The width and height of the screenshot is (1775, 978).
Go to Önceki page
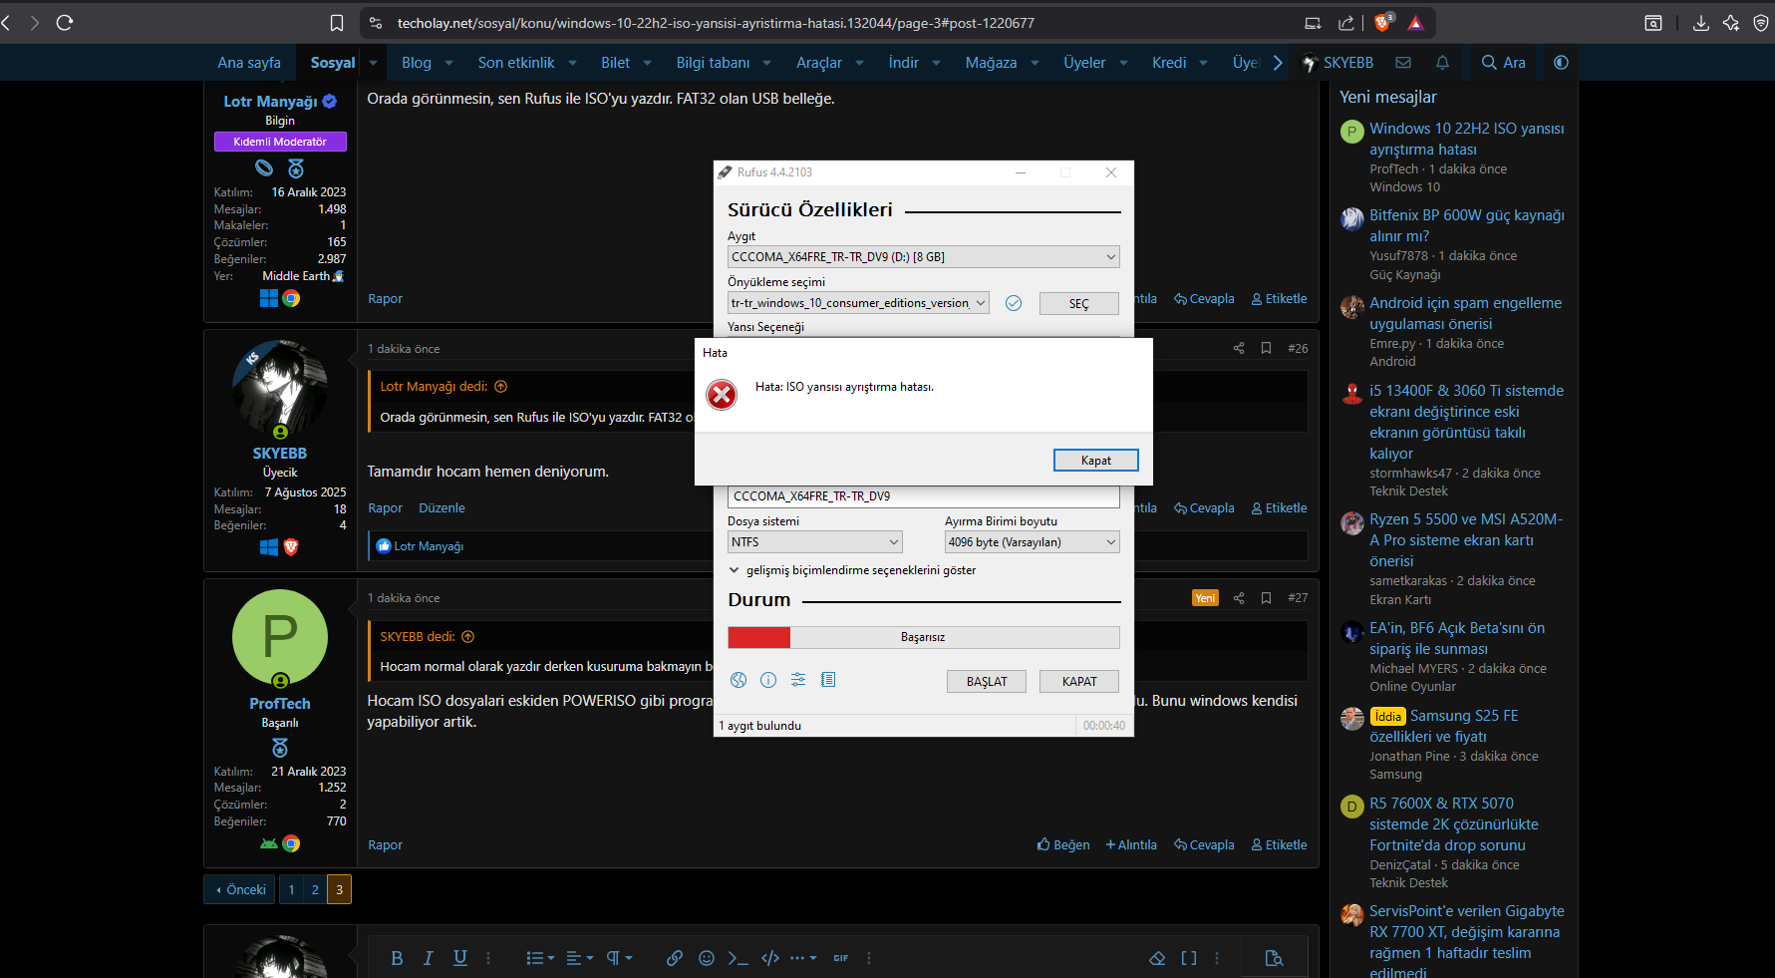tap(240, 889)
